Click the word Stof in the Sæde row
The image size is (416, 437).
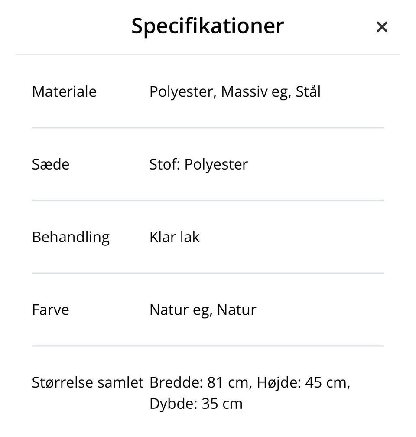(x=164, y=165)
